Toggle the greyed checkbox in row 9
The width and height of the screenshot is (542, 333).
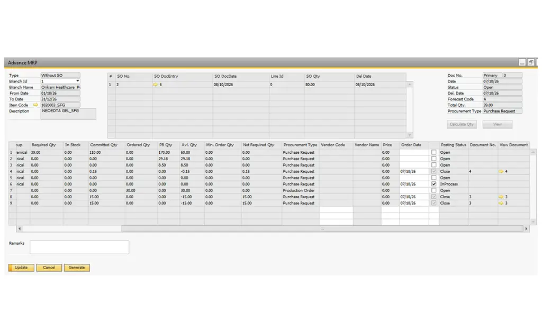[x=434, y=203]
